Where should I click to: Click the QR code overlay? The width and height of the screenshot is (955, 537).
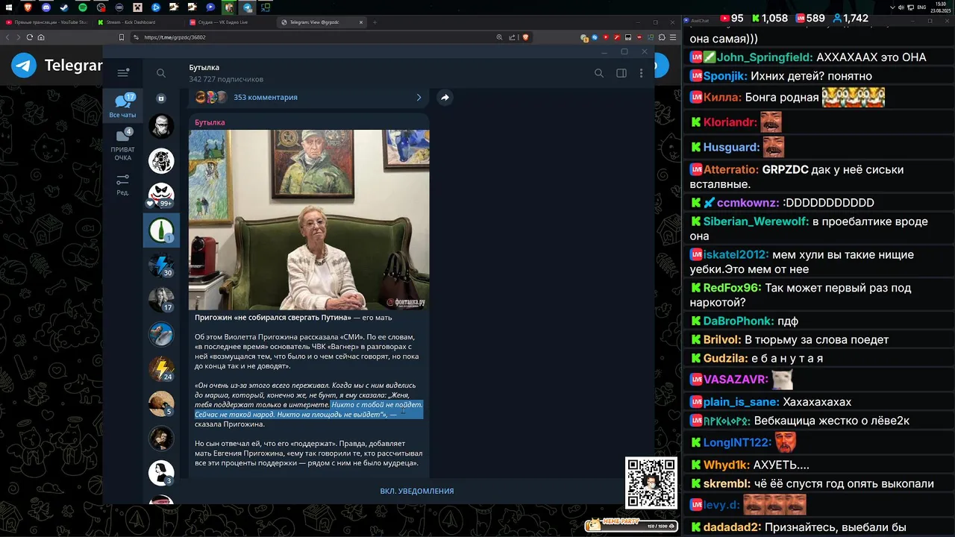pyautogui.click(x=651, y=483)
